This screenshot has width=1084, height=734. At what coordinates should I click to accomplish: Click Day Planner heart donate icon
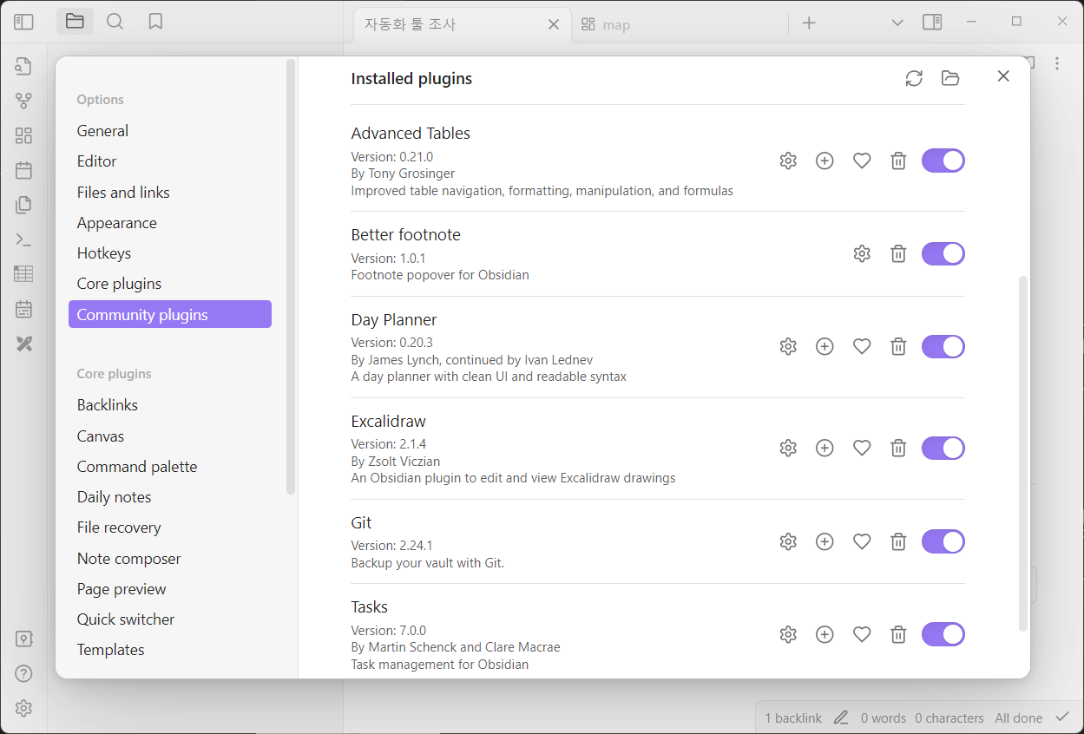click(862, 346)
